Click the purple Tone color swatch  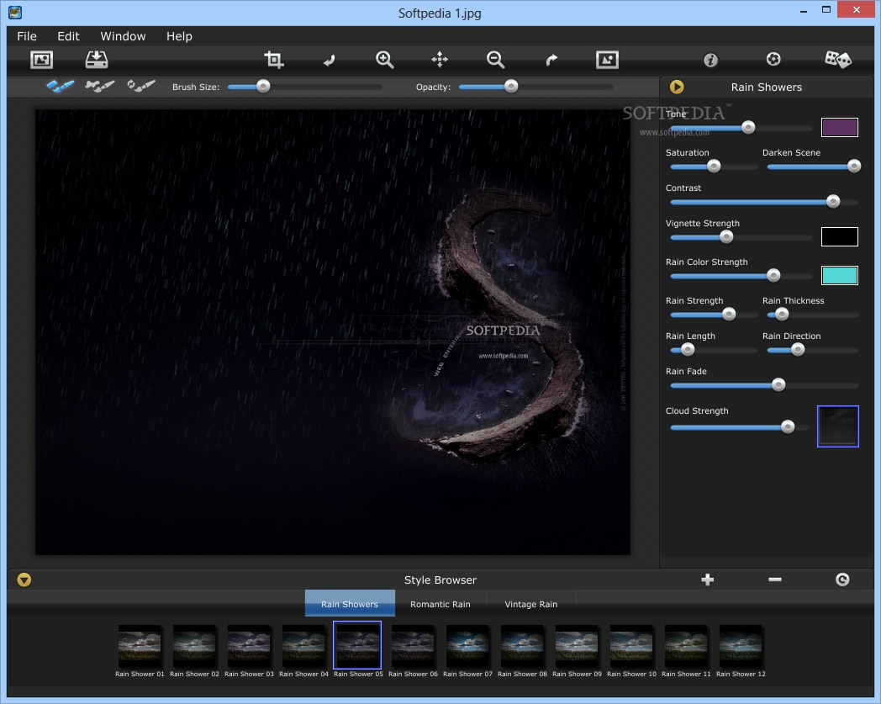(x=840, y=128)
